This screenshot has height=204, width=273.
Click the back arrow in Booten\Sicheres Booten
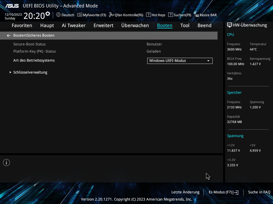pos(9,36)
